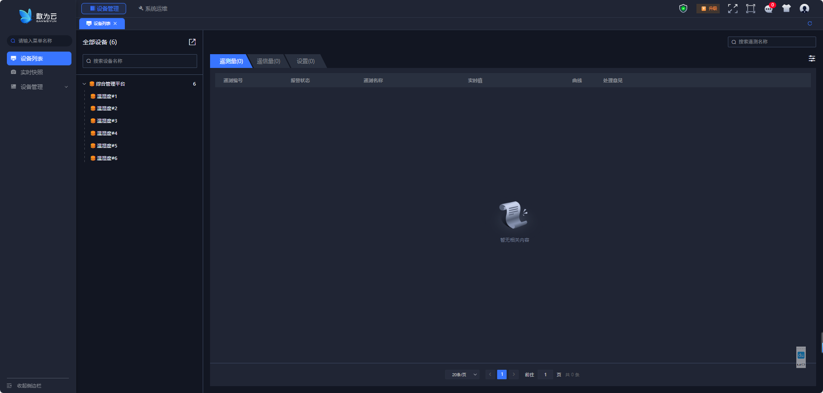This screenshot has width=823, height=393.
Task: Collapse the 综合管理平台 tree node
Action: point(84,84)
